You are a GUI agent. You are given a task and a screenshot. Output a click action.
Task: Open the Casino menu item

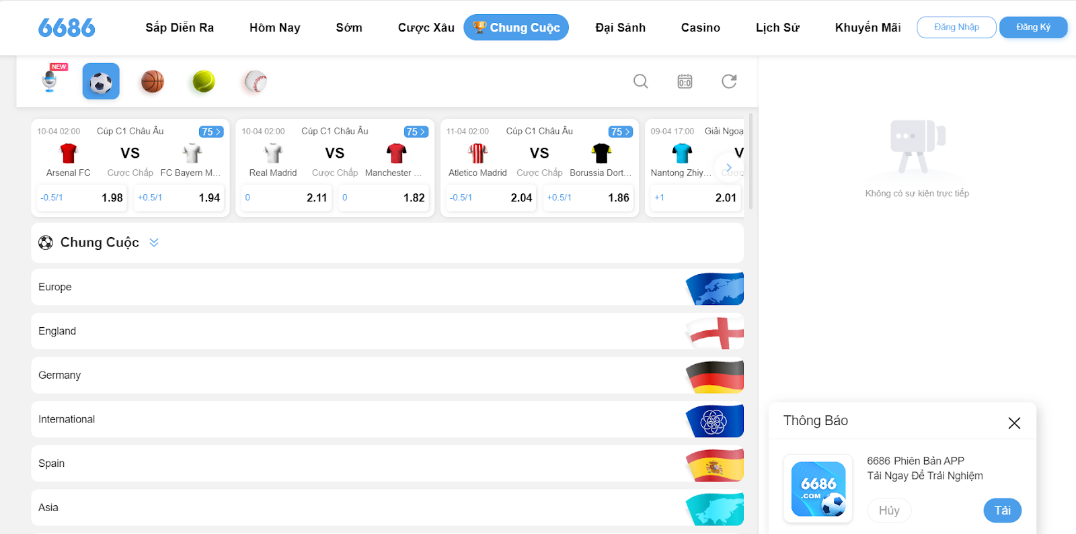[701, 28]
